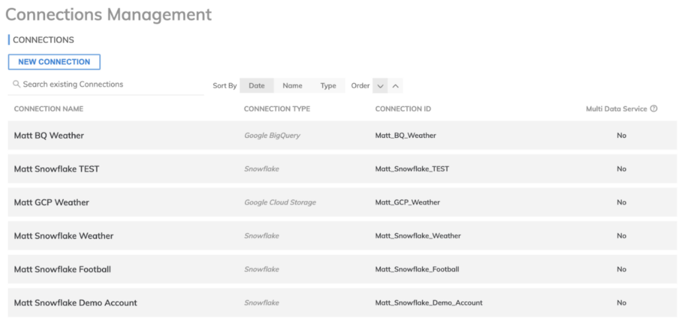Select the Matt GCP Weather connection
The width and height of the screenshot is (689, 333).
(52, 202)
